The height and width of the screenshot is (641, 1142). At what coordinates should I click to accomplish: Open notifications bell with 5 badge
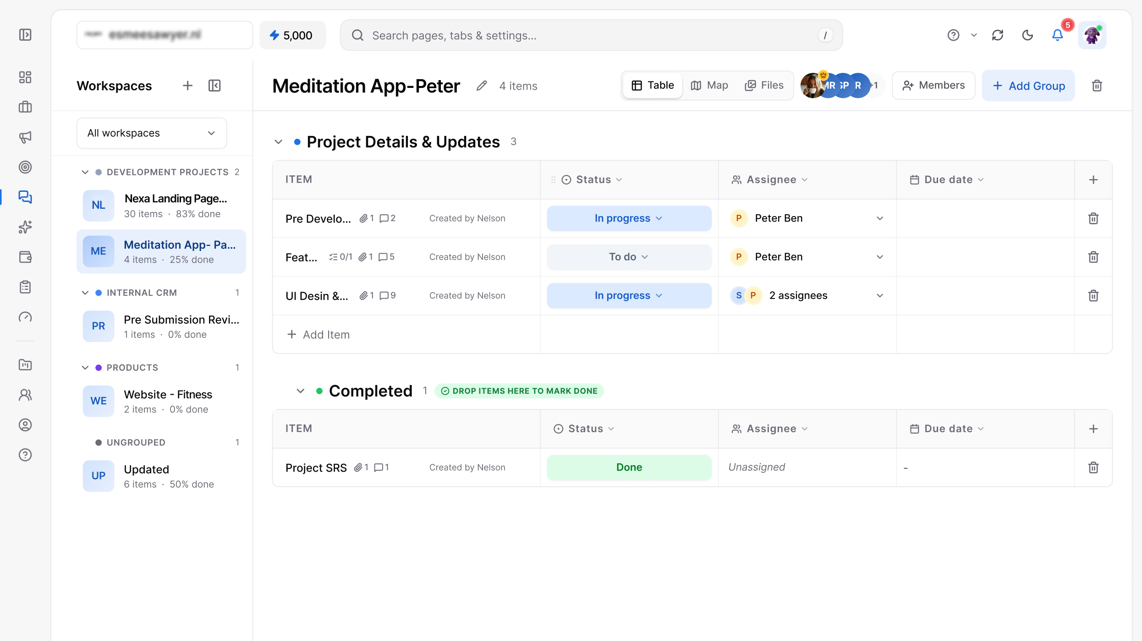[x=1058, y=35]
